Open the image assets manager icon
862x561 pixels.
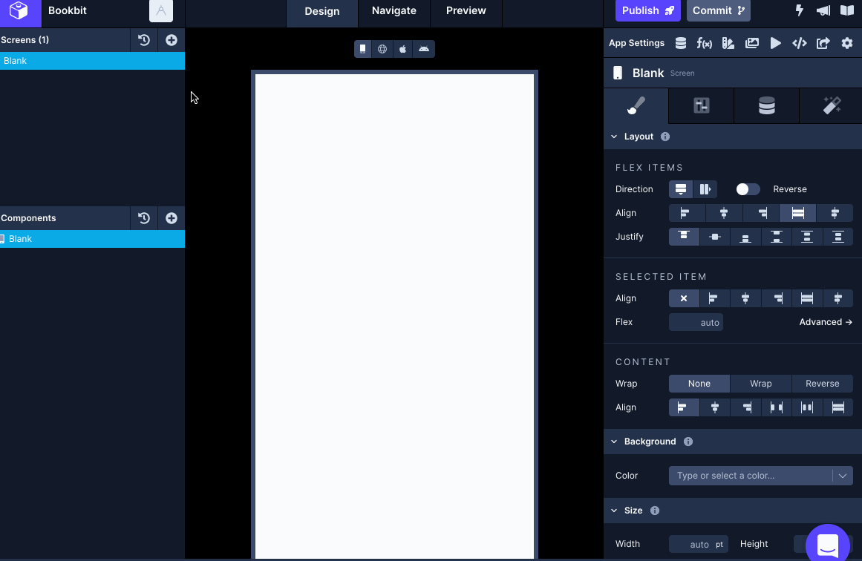coord(751,43)
